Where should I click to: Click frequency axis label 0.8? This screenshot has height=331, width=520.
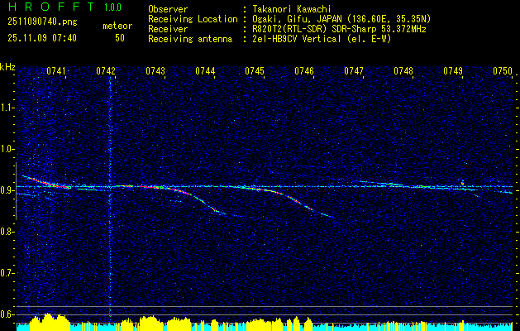point(7,232)
